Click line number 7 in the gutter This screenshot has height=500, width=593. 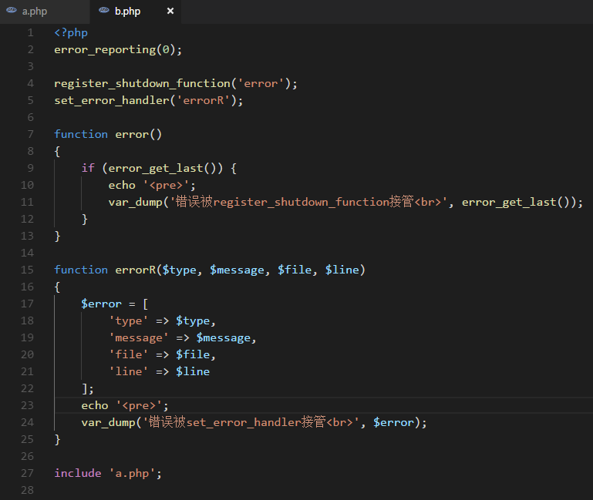pyautogui.click(x=30, y=134)
